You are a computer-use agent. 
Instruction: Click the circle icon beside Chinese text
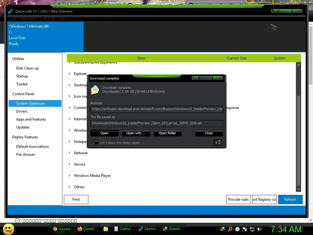pyautogui.click(x=17, y=221)
